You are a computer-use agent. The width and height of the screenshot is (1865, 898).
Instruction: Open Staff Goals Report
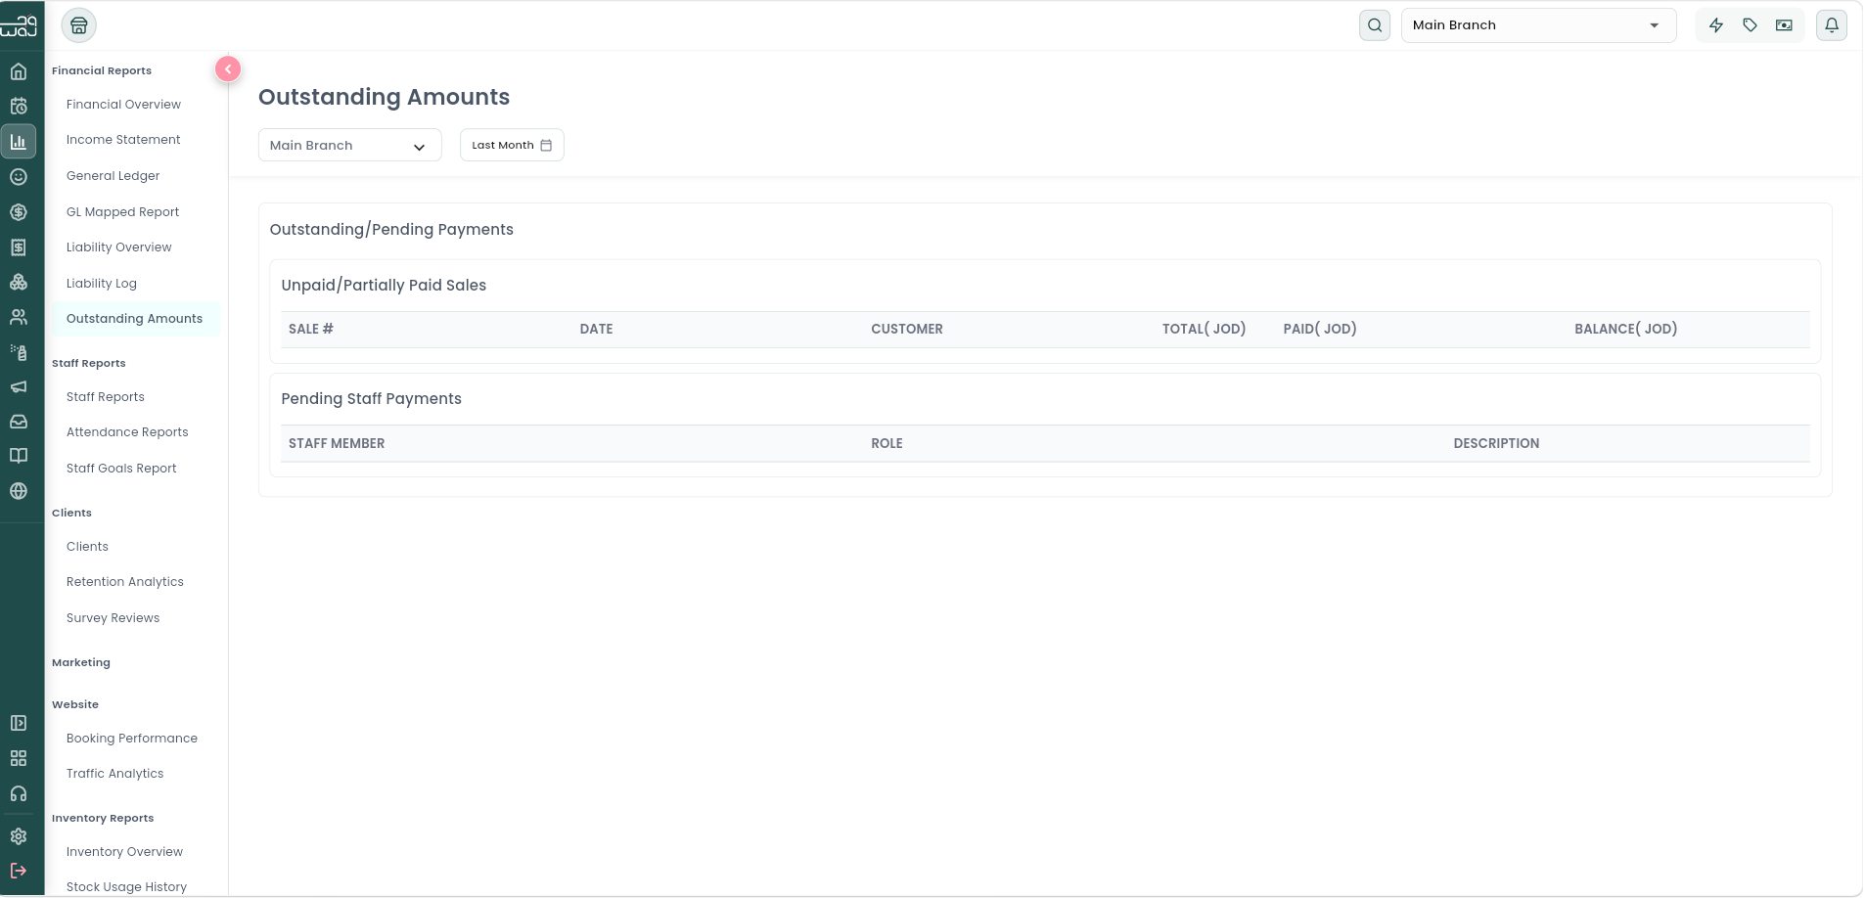click(121, 469)
